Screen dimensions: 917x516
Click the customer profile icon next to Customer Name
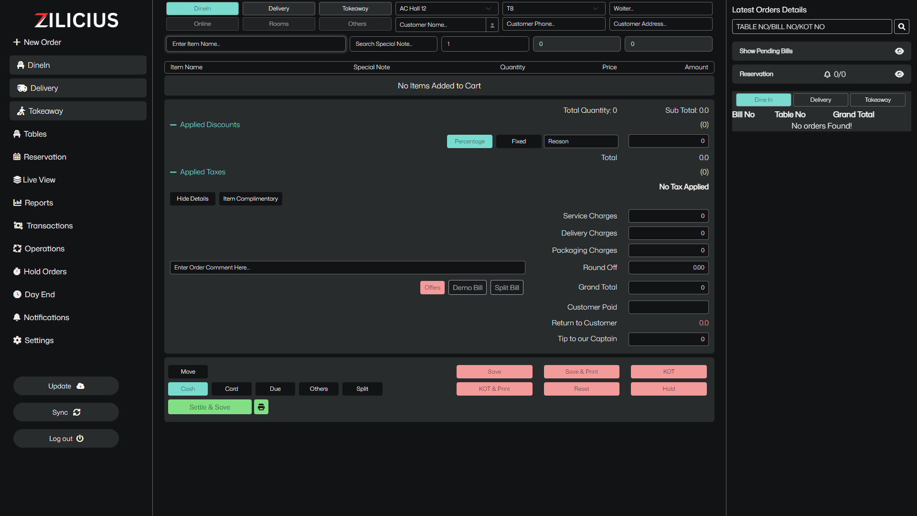click(492, 25)
